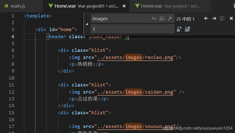Click line number 7 in gutter

pos(13,57)
